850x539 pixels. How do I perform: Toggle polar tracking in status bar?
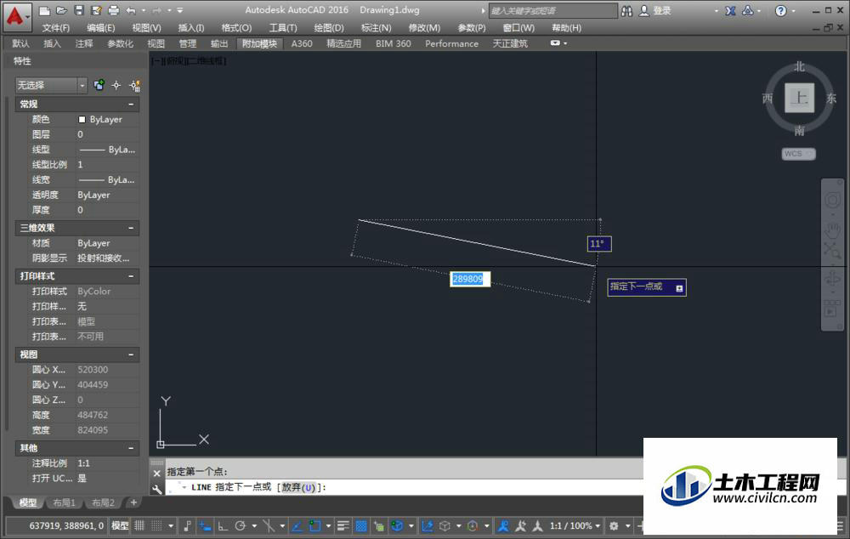241,525
